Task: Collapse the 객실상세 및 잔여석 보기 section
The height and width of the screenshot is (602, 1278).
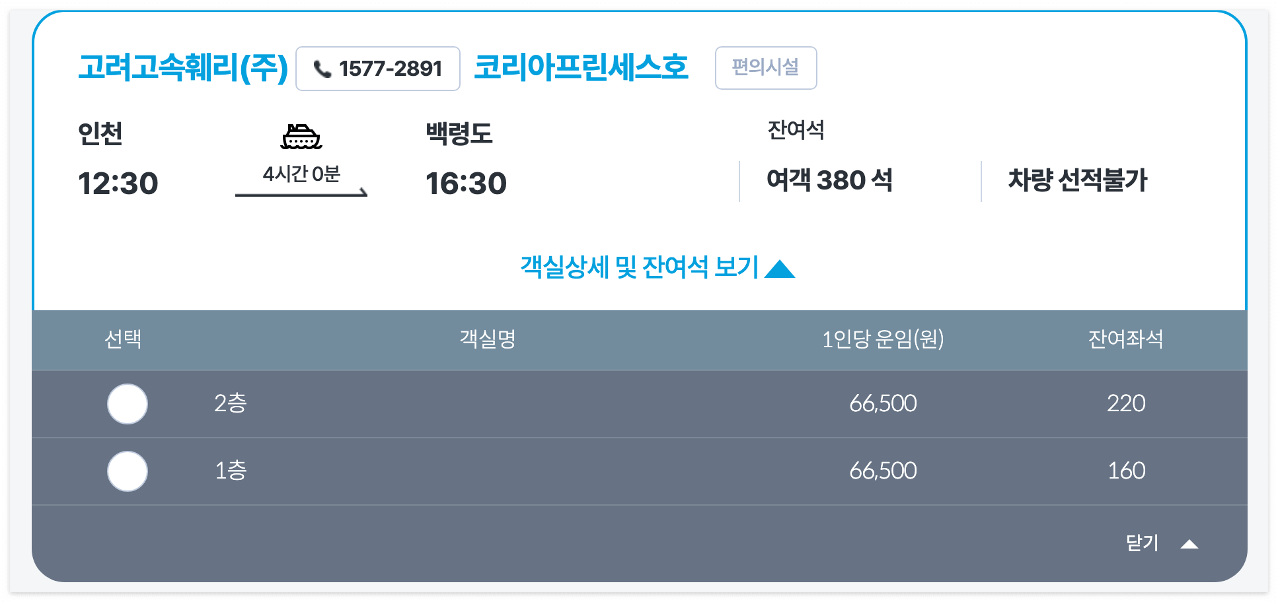Action: click(638, 267)
